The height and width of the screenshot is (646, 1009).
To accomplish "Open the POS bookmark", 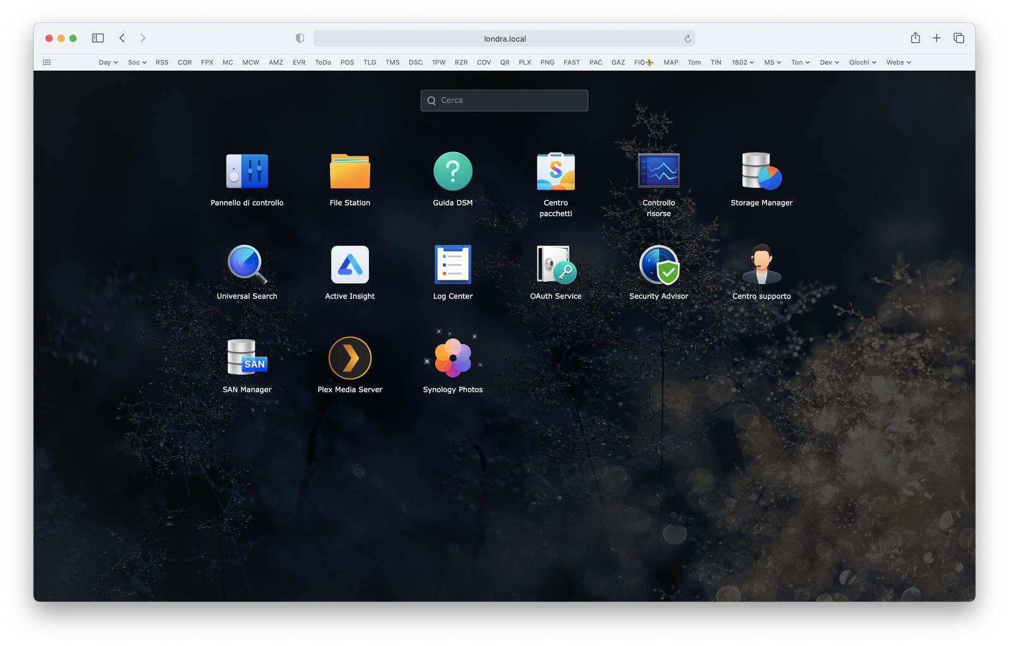I will tap(347, 62).
